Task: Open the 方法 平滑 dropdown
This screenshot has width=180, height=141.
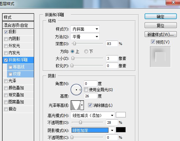Action: (85, 37)
